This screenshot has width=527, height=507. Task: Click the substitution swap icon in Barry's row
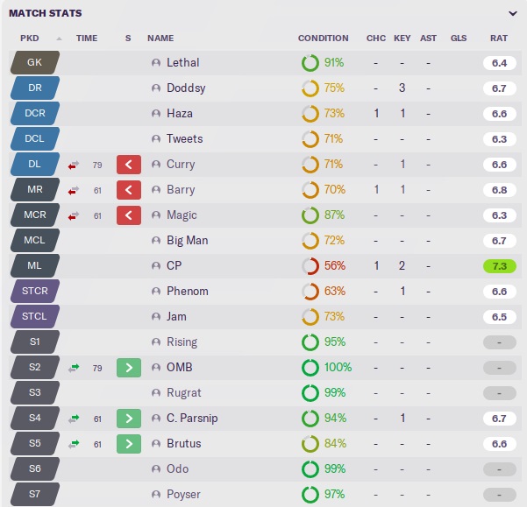click(74, 190)
